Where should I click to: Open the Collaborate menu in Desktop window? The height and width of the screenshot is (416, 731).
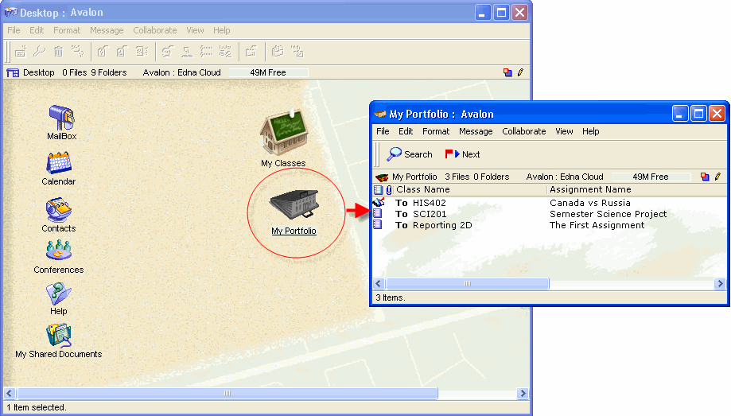[155, 30]
